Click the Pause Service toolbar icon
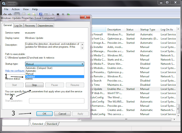Screen dimensions: 182x133 click(x=63, y=14)
